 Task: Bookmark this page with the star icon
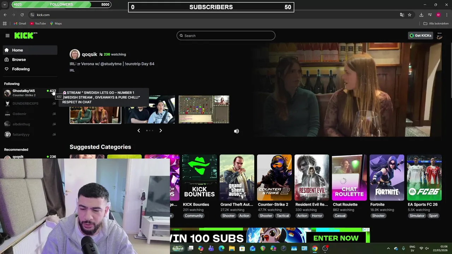410,15
